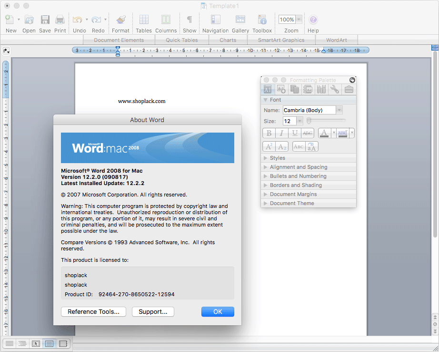Expand the Document Theme section
This screenshot has width=439, height=352.
point(265,203)
